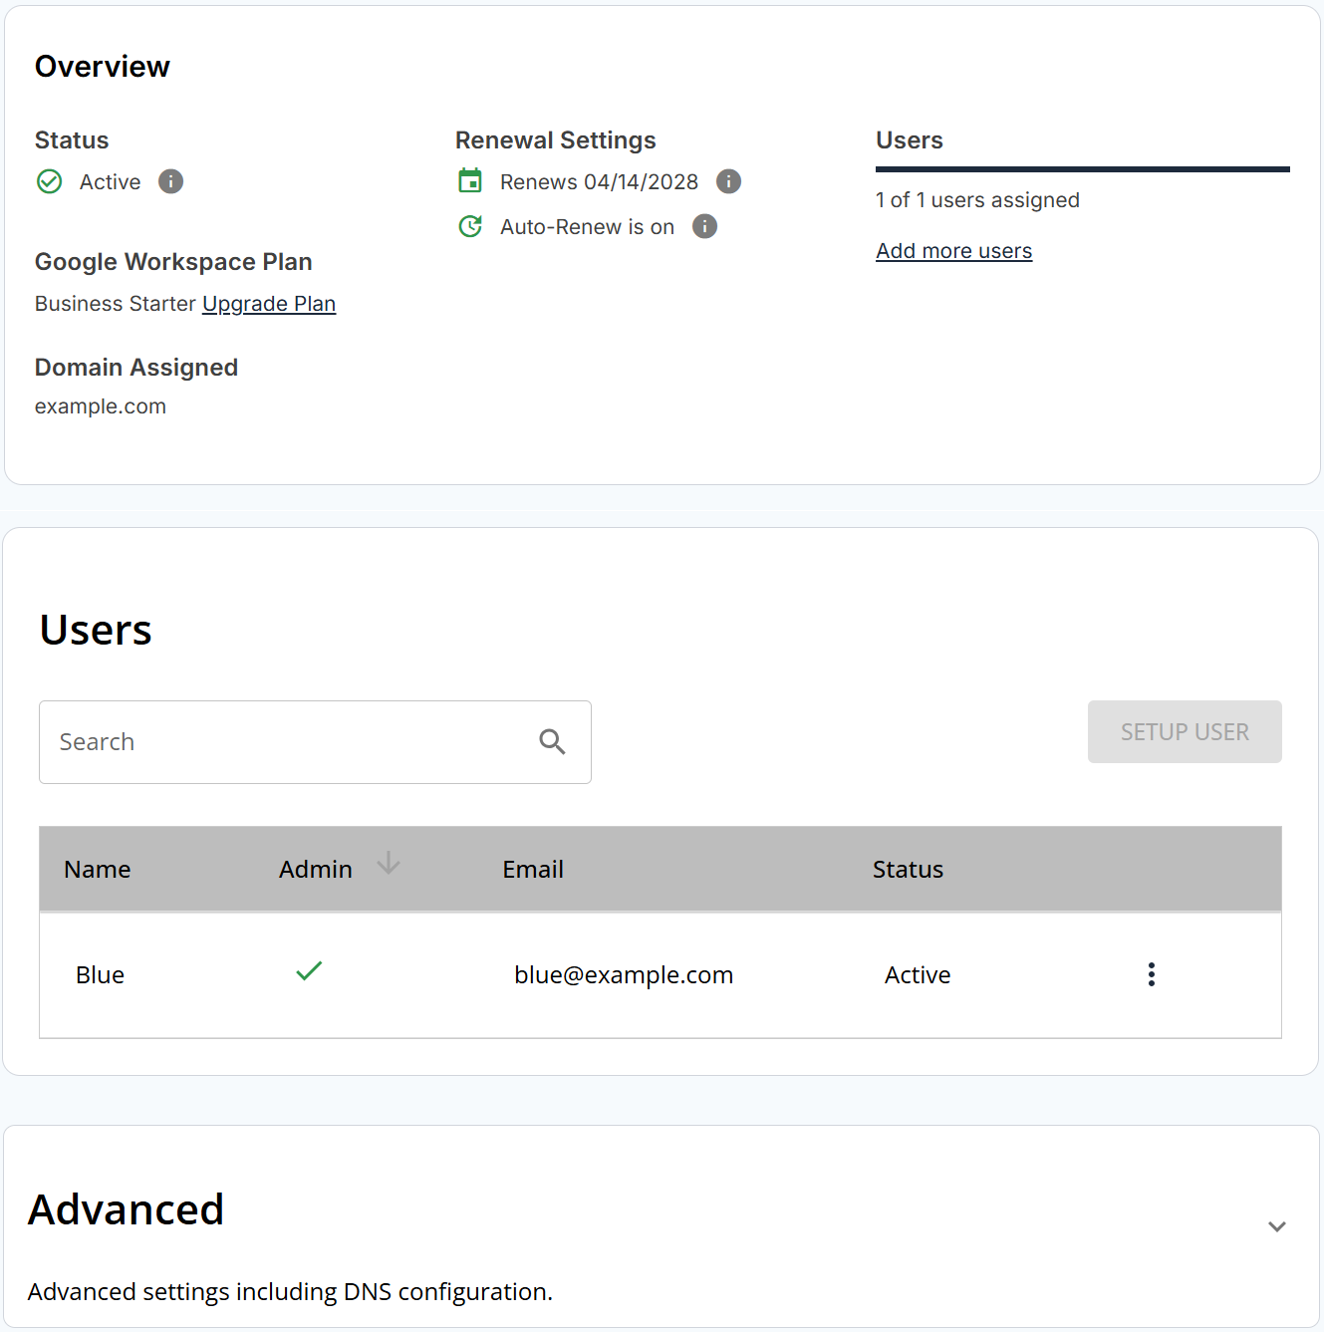Click the Add more users link

pyautogui.click(x=954, y=251)
